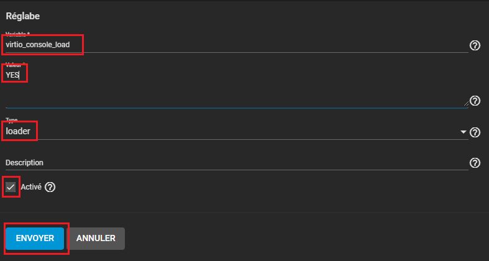Expand the Type dropdown arrow

tap(463, 132)
